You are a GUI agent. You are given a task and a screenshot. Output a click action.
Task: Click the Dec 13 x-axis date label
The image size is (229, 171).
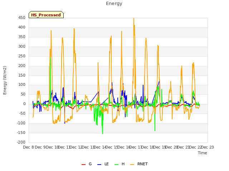click(x=88, y=147)
